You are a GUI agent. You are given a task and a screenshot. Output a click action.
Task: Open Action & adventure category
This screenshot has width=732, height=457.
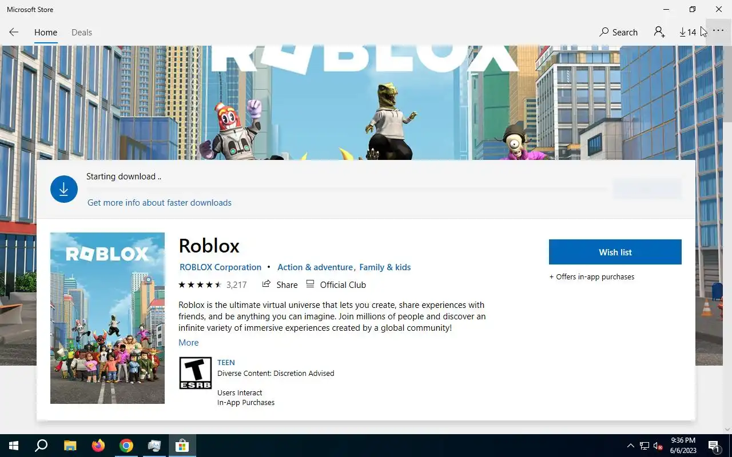click(315, 267)
